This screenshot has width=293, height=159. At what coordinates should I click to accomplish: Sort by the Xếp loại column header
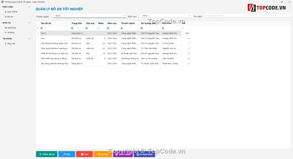91,23
